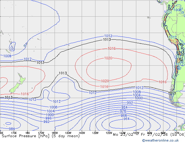
Task: Click the 170E longitude axis label
Action: (x=14, y=133)
